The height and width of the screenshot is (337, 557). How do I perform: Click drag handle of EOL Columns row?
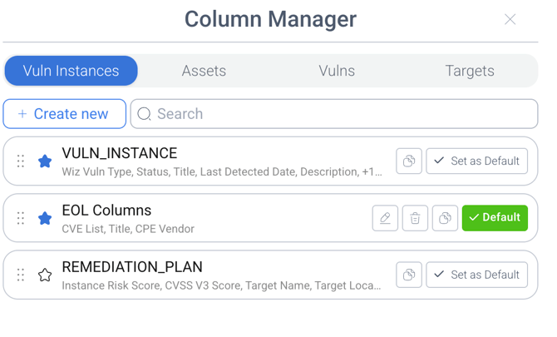coord(21,218)
